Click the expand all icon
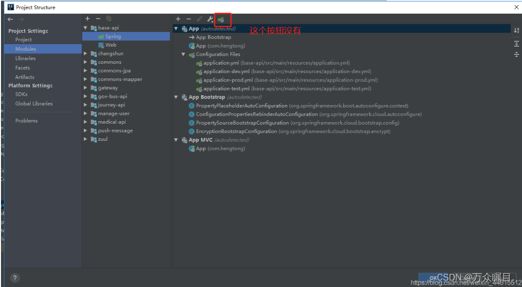Image resolution: width=522 pixels, height=287 pixels. click(516, 44)
